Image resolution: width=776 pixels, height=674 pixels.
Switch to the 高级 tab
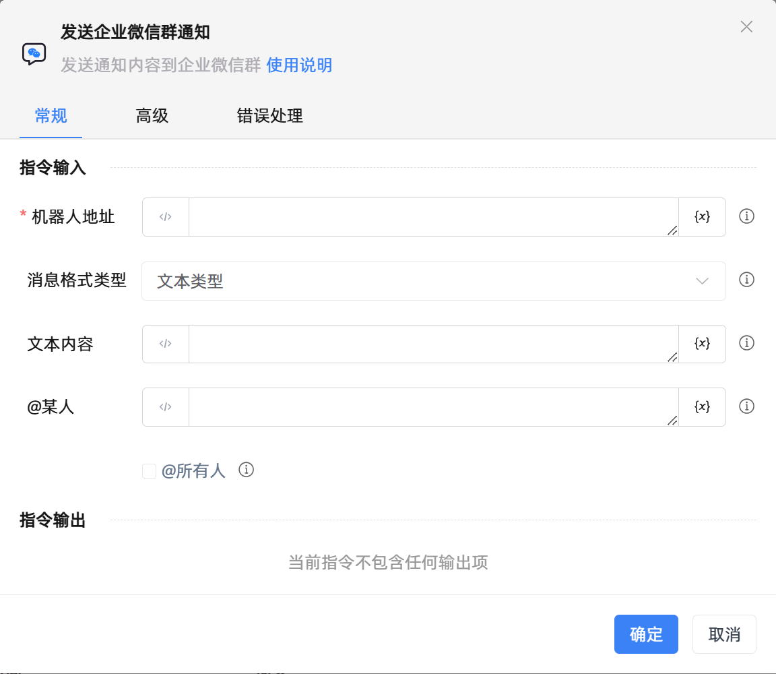[152, 116]
